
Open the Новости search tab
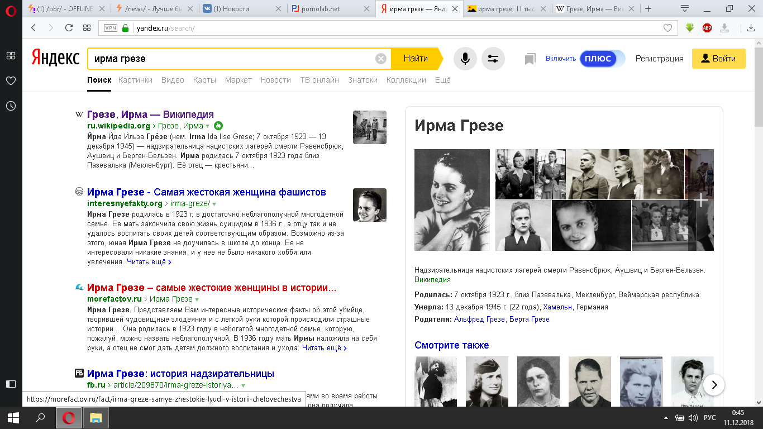click(x=275, y=80)
